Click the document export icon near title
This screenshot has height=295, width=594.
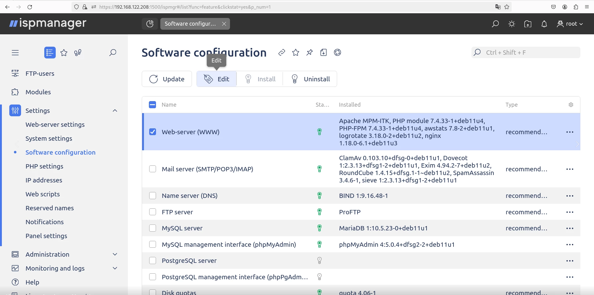323,53
